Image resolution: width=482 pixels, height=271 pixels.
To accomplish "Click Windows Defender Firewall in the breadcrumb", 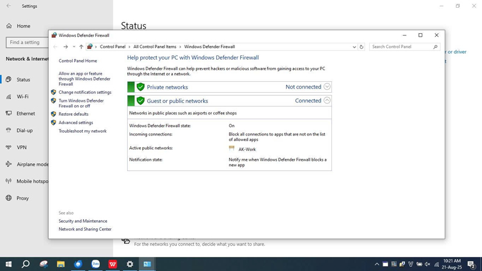I will point(209,47).
